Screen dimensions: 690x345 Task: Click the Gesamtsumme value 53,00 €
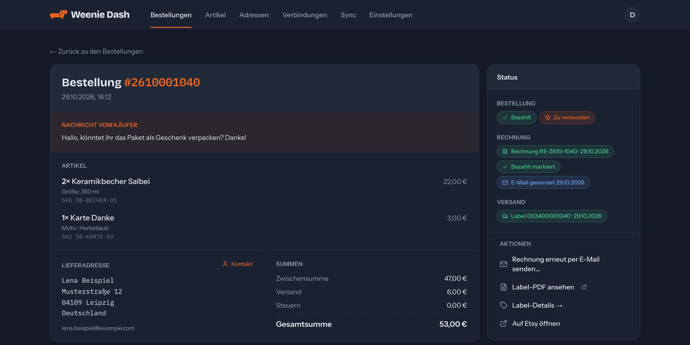(x=453, y=324)
